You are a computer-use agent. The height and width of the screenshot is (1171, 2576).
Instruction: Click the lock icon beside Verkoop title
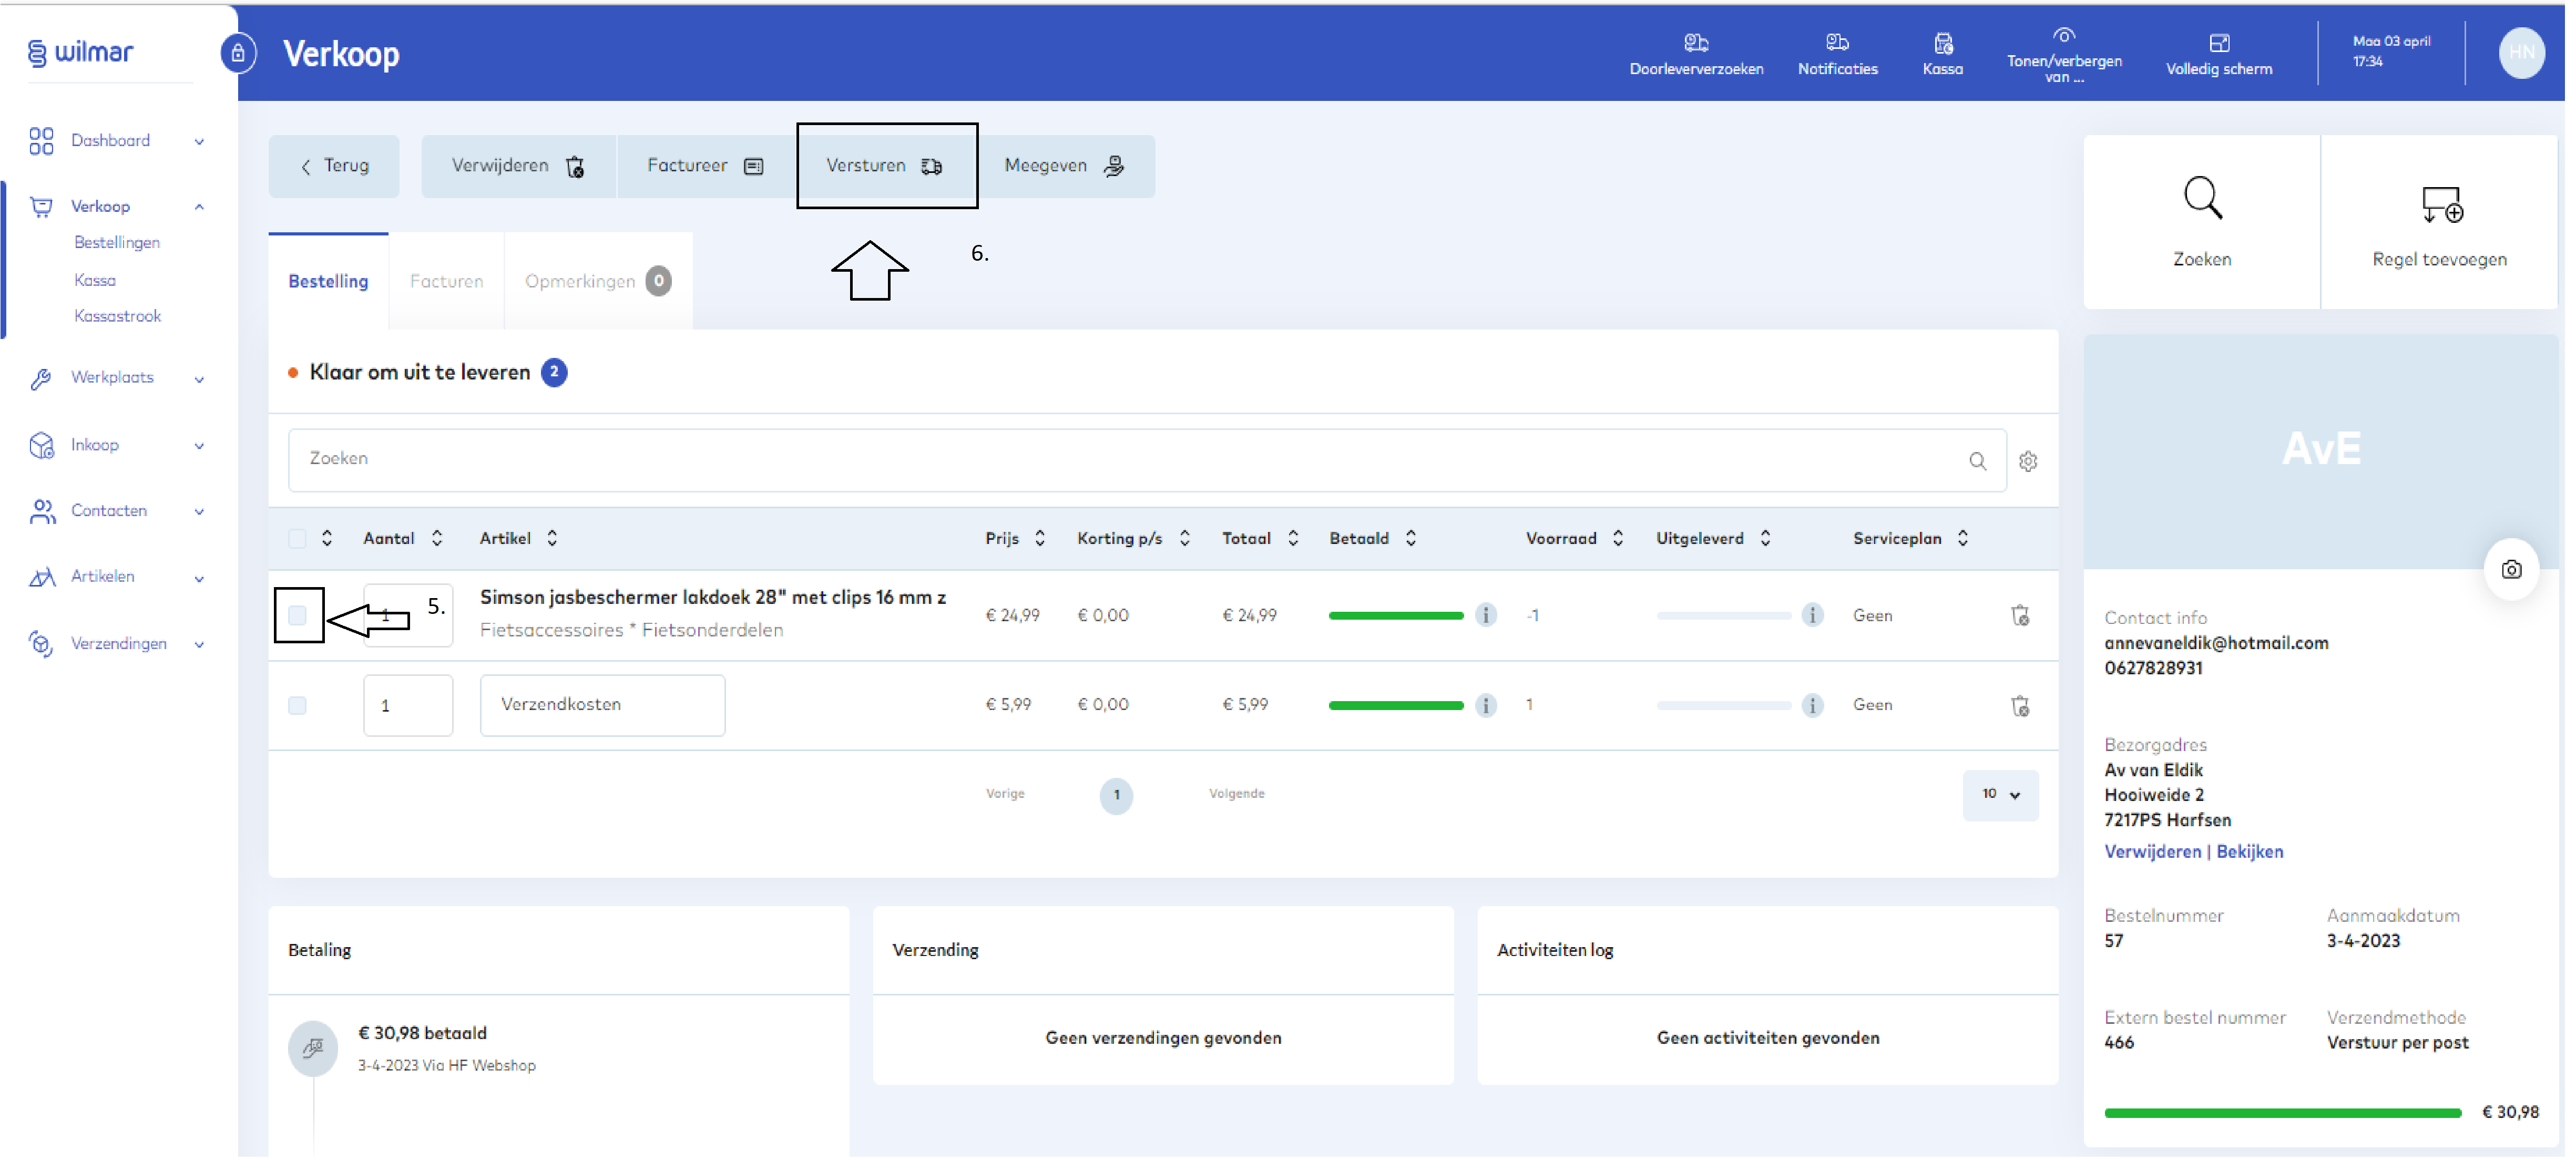pos(239,53)
